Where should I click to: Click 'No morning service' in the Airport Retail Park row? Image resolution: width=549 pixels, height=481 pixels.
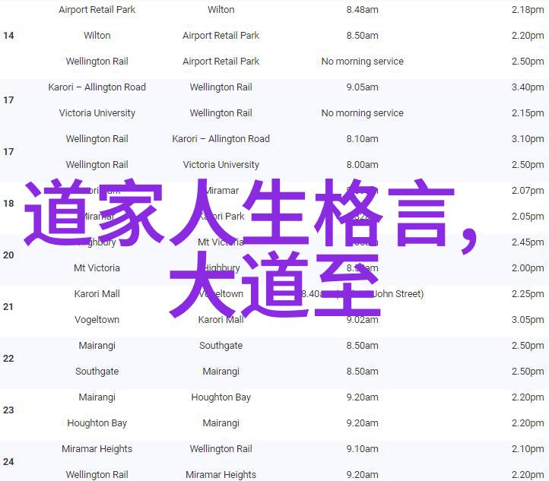pyautogui.click(x=363, y=62)
